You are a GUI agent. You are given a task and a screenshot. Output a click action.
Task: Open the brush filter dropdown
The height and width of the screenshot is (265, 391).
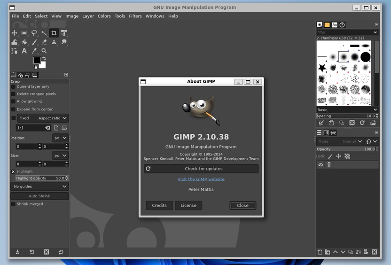click(x=375, y=32)
